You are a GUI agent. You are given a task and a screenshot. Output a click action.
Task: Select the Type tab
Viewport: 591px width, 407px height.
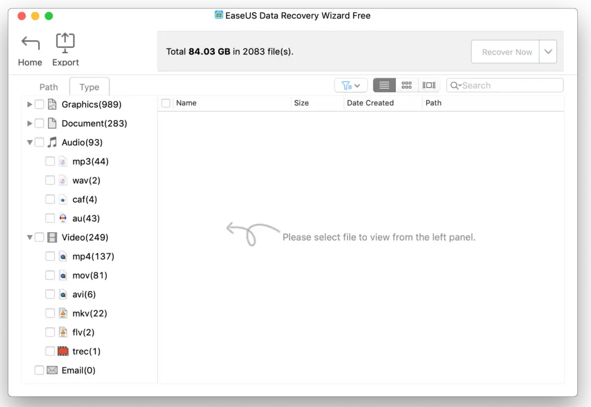89,87
